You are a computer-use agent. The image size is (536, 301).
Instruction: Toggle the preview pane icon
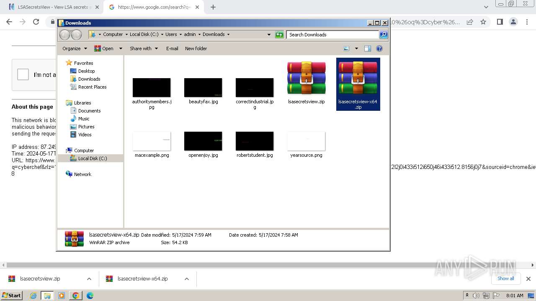tap(368, 48)
